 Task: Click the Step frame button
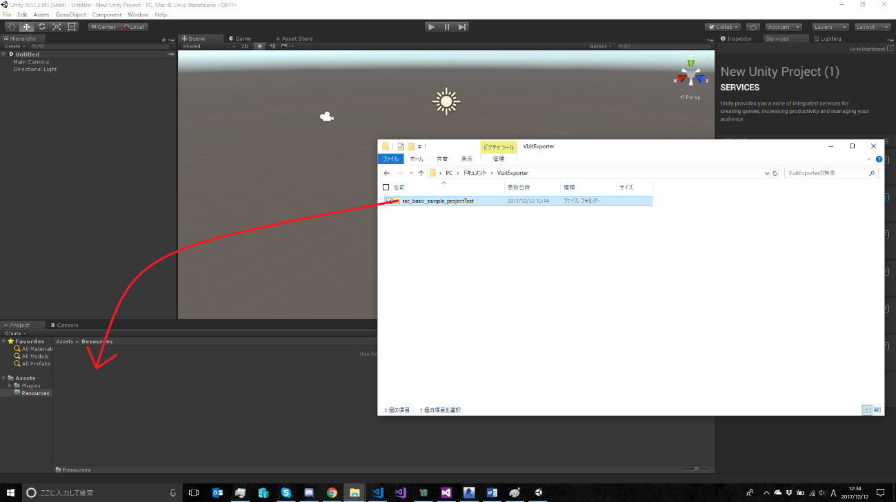pos(461,26)
